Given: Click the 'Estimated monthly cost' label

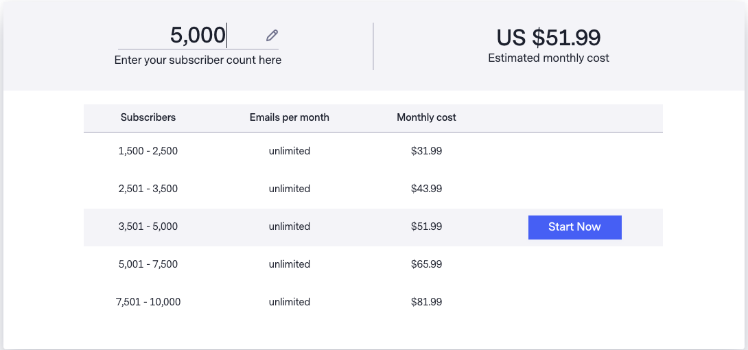Looking at the screenshot, I should coord(548,58).
